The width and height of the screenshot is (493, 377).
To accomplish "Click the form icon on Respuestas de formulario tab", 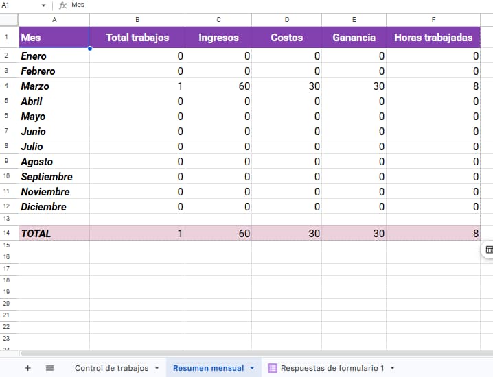I will (x=273, y=368).
